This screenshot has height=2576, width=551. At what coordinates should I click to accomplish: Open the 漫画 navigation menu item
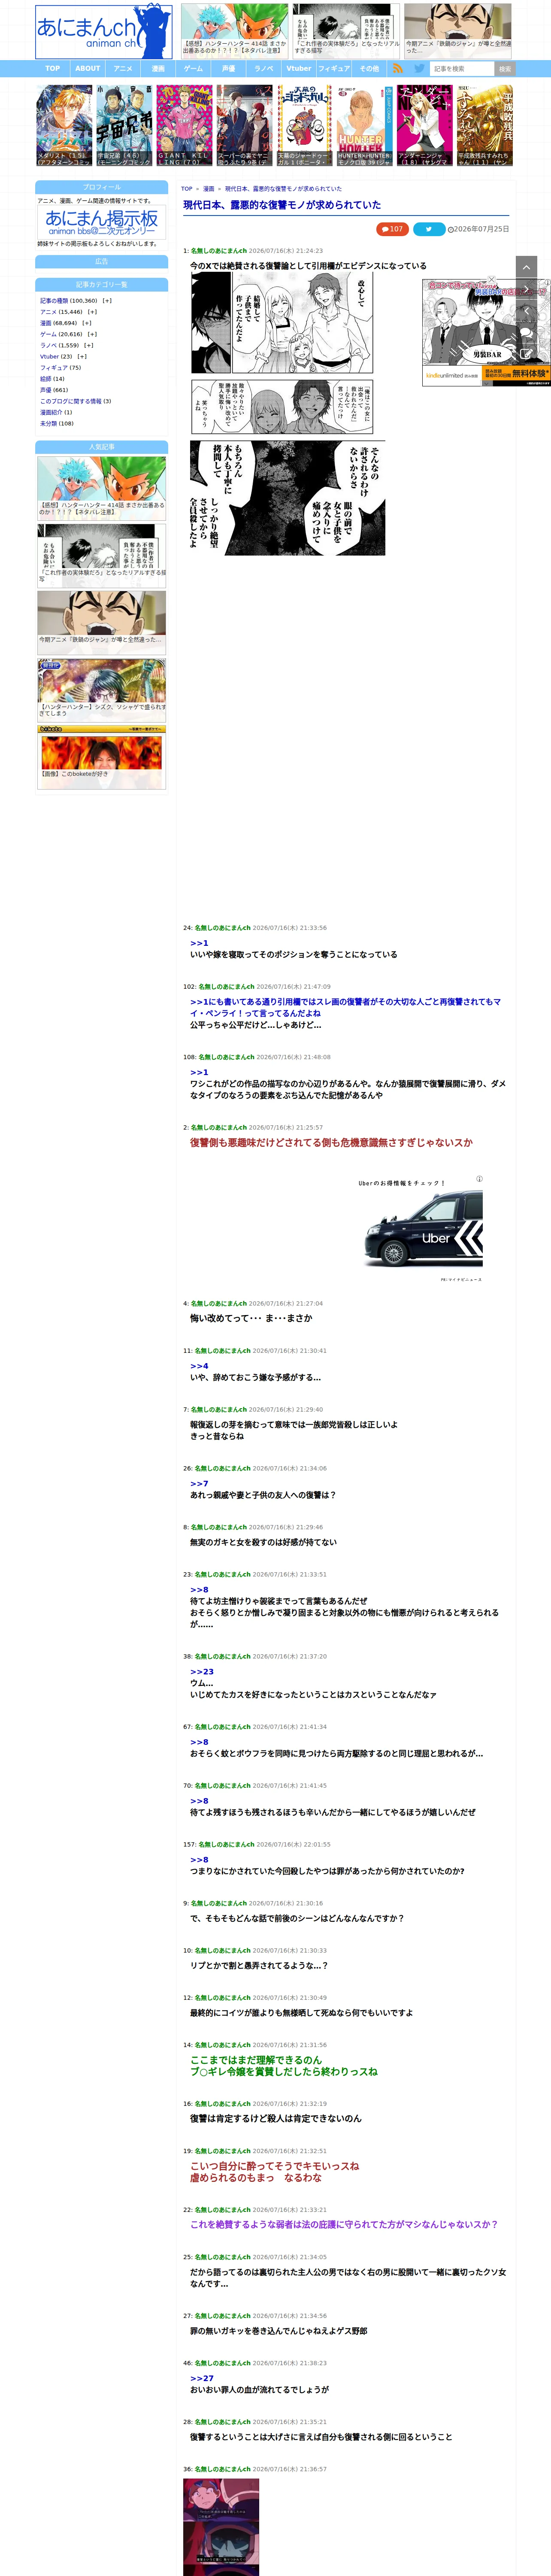(x=158, y=69)
